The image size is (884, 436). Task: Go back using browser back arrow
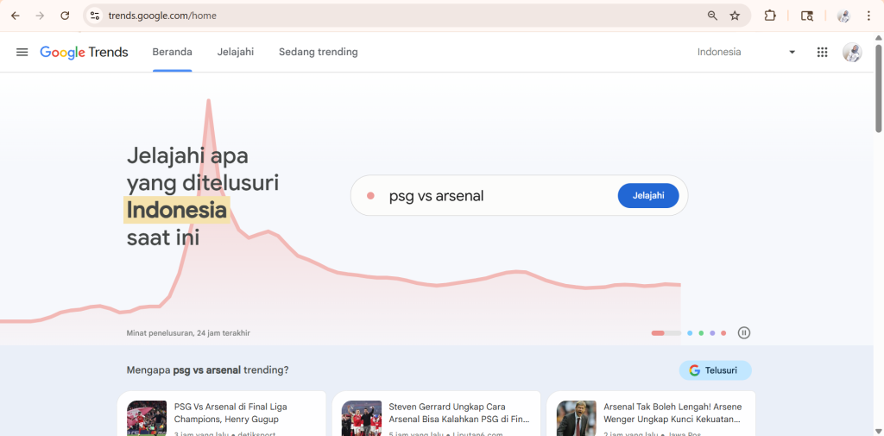coord(16,16)
